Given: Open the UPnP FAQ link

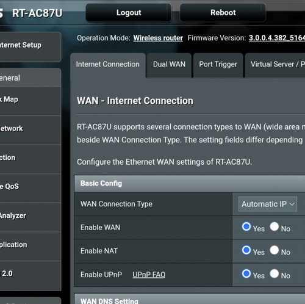Looking at the screenshot, I should point(149,275).
